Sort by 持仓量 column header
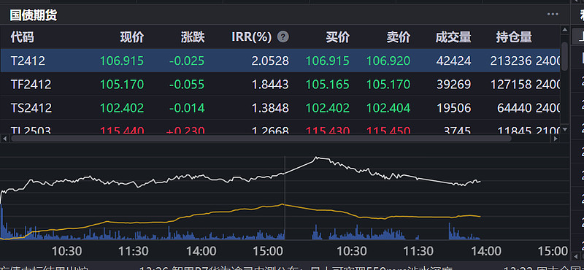Image resolution: width=584 pixels, height=270 pixels. pos(514,37)
